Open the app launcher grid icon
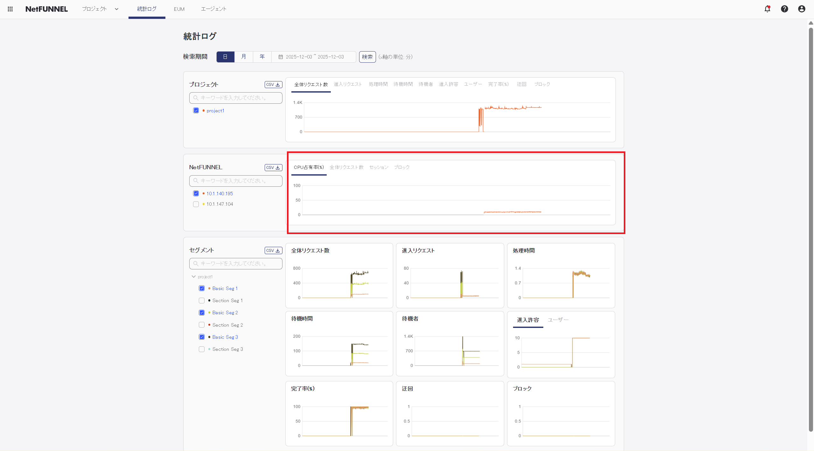 coord(10,9)
